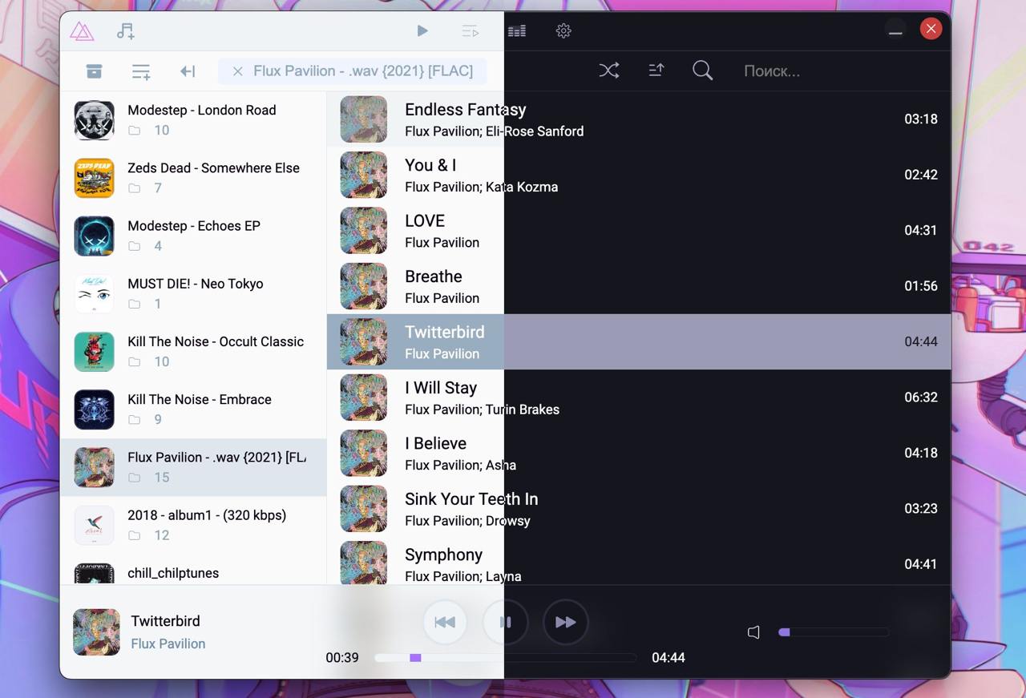This screenshot has height=698, width=1026.
Task: Click elapsed time 00:39
Action: pyautogui.click(x=342, y=658)
